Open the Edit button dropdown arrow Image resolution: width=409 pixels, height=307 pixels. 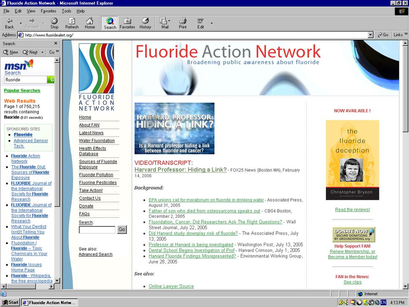pyautogui.click(x=212, y=23)
